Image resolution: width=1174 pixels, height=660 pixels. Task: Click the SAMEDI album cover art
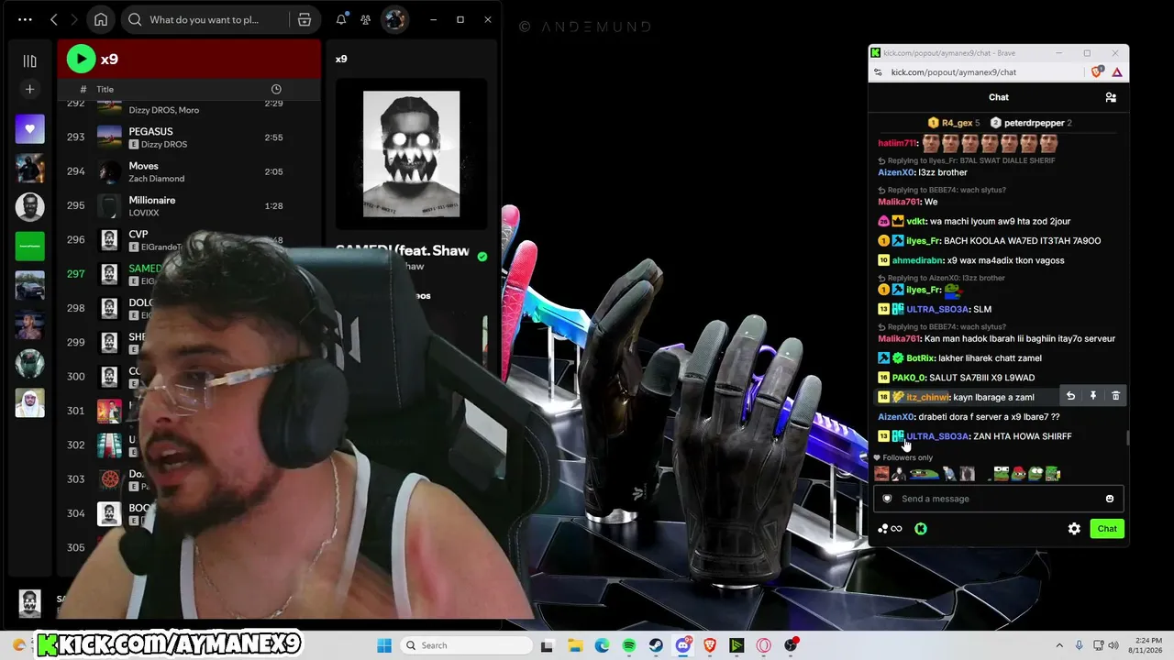411,153
